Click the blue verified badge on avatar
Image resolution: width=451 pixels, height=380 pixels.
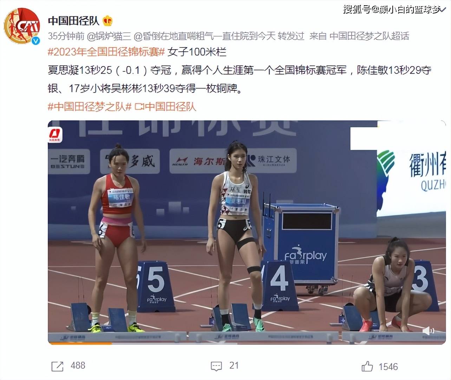pyautogui.click(x=35, y=41)
